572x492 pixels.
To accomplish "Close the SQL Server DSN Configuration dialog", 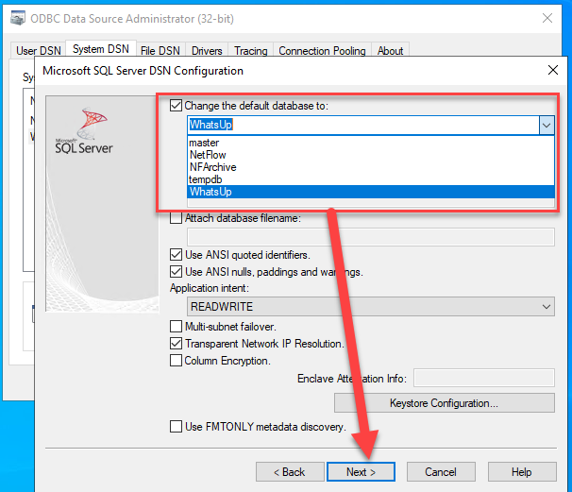I will pyautogui.click(x=553, y=70).
